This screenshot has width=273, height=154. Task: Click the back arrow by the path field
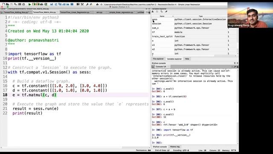click(98, 4)
